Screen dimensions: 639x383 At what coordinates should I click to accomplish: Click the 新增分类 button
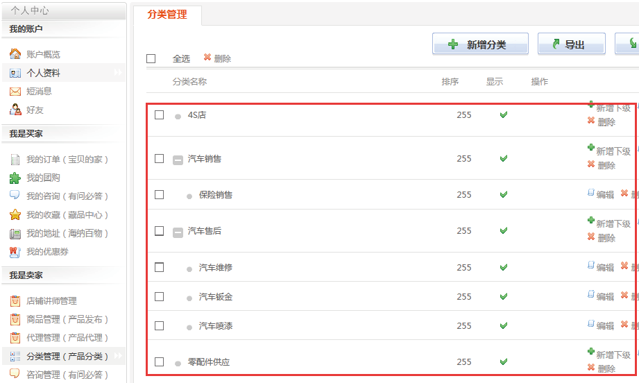tap(481, 44)
